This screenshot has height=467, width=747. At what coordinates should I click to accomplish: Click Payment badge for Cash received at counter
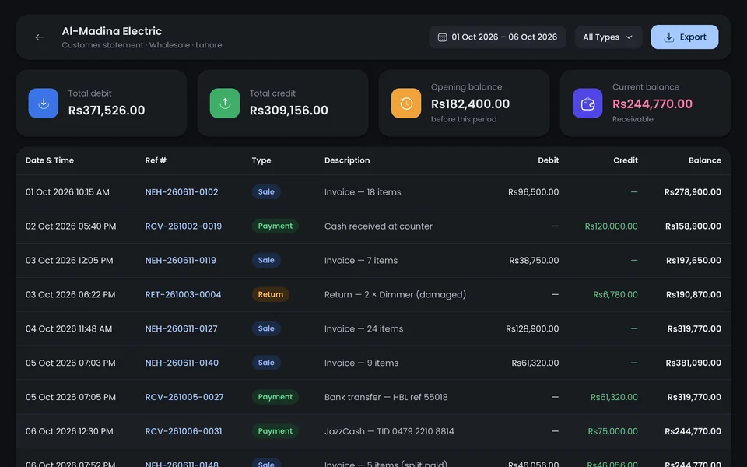[x=275, y=226]
